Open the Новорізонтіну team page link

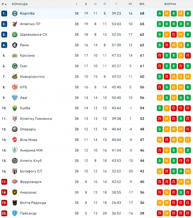pyautogui.click(x=32, y=77)
